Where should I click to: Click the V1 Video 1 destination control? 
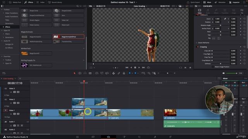point(5,110)
